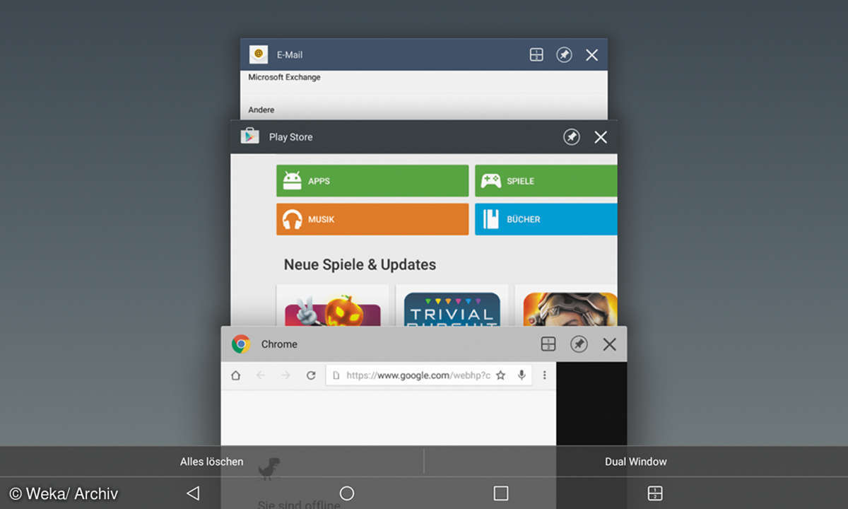Image resolution: width=848 pixels, height=509 pixels.
Task: Reload the page in Chrome
Action: [x=311, y=375]
